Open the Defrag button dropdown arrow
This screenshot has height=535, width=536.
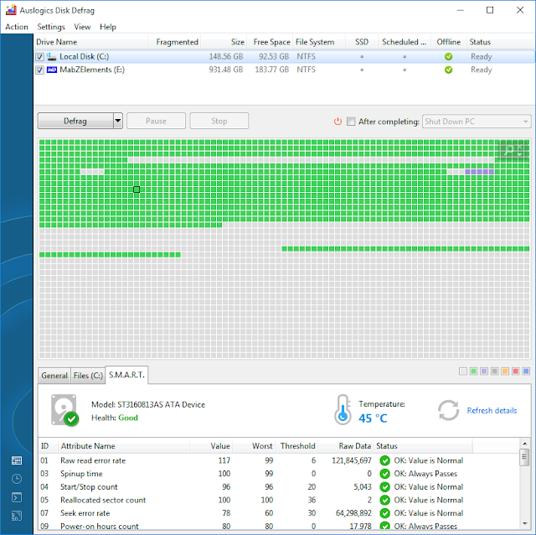(118, 121)
